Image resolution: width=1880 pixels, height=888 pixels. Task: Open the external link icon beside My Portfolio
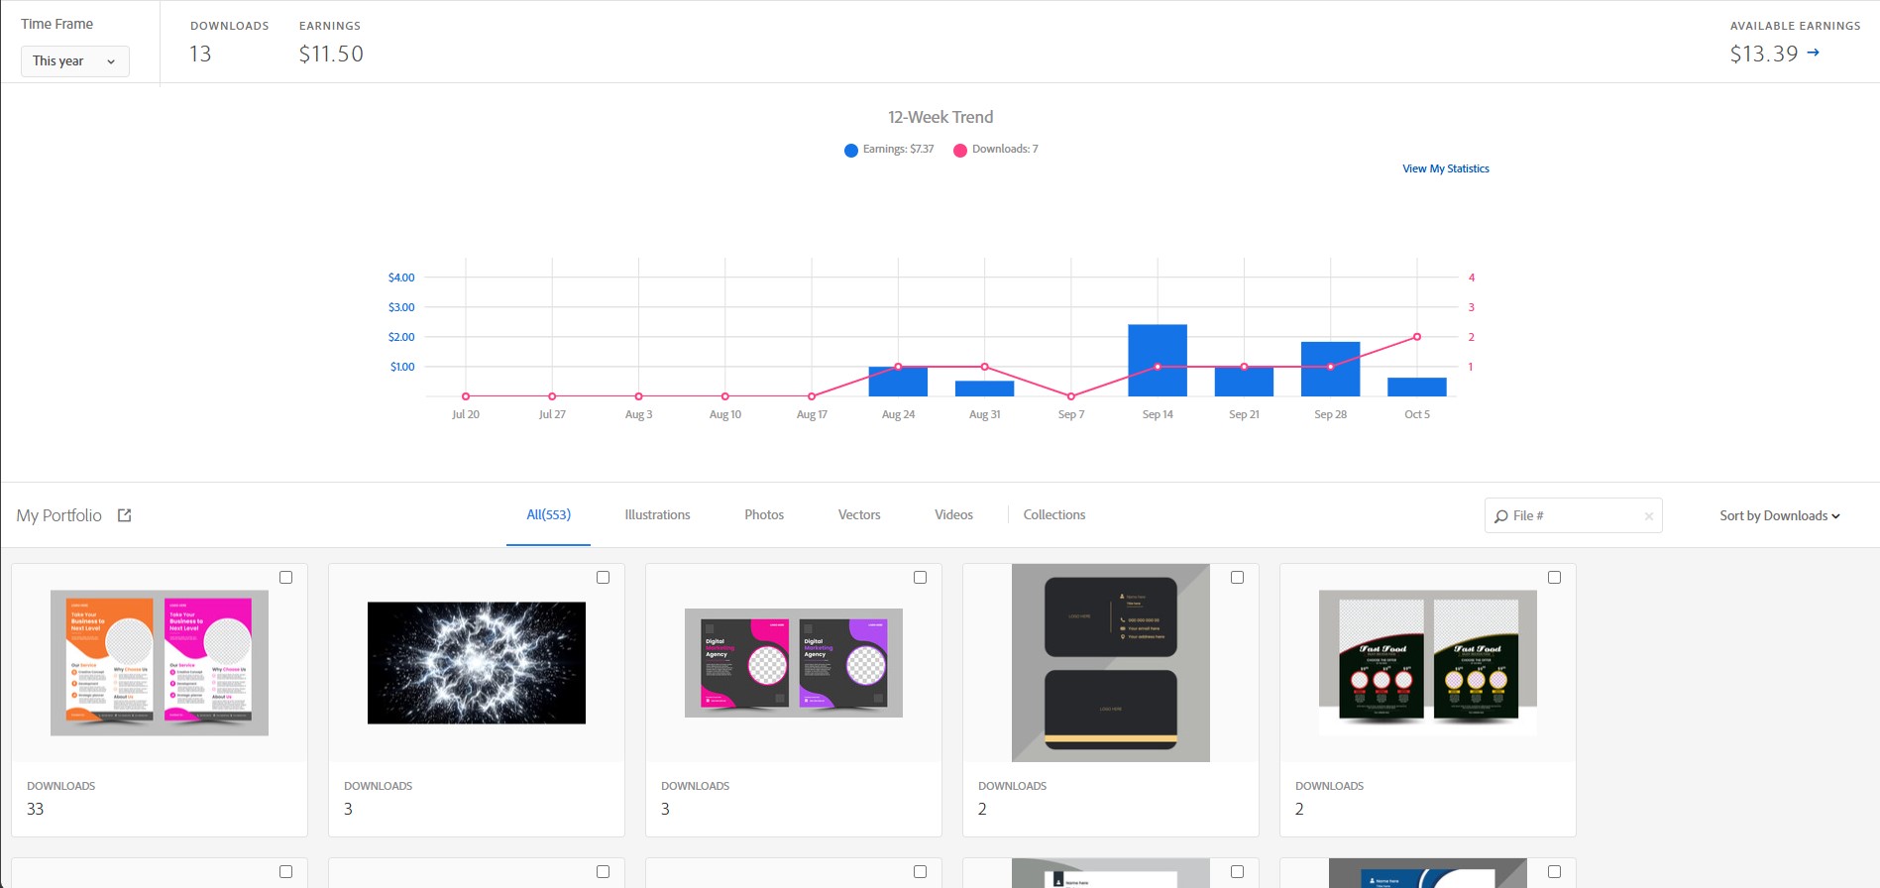coord(125,515)
